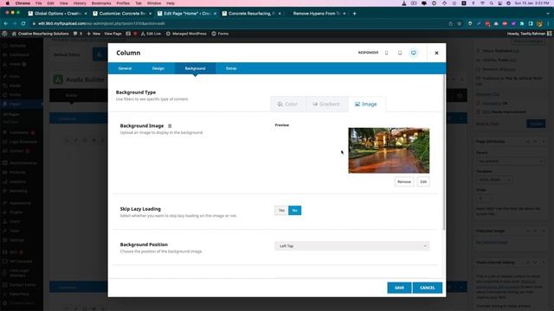The height and width of the screenshot is (311, 554).
Task: Switch to Remove Hyphens From browser tab
Action: pos(316,14)
